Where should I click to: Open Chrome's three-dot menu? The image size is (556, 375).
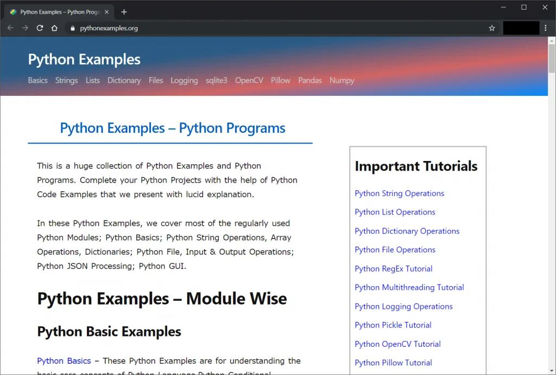tap(546, 28)
